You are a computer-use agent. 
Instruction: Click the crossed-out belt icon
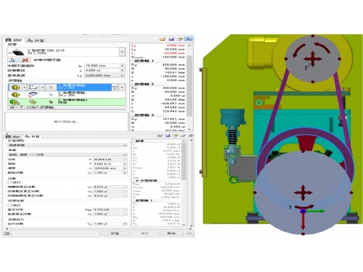click(x=25, y=60)
